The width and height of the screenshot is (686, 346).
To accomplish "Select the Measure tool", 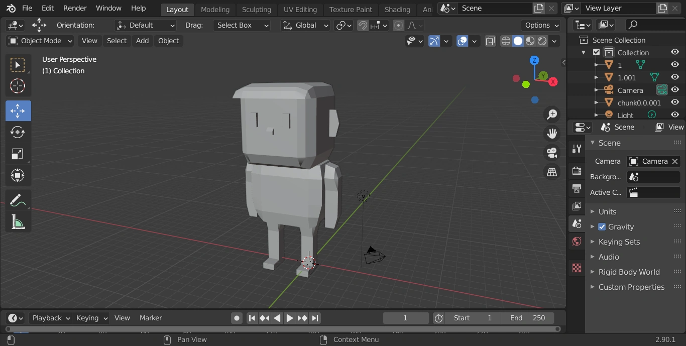I will pyautogui.click(x=18, y=222).
